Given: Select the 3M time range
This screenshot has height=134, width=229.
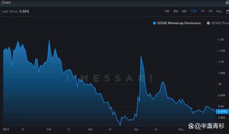Looking at the screenshot, I should click(x=175, y=11).
